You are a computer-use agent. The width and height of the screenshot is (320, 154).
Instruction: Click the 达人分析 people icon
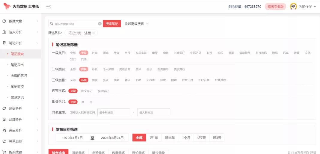coord(4,32)
